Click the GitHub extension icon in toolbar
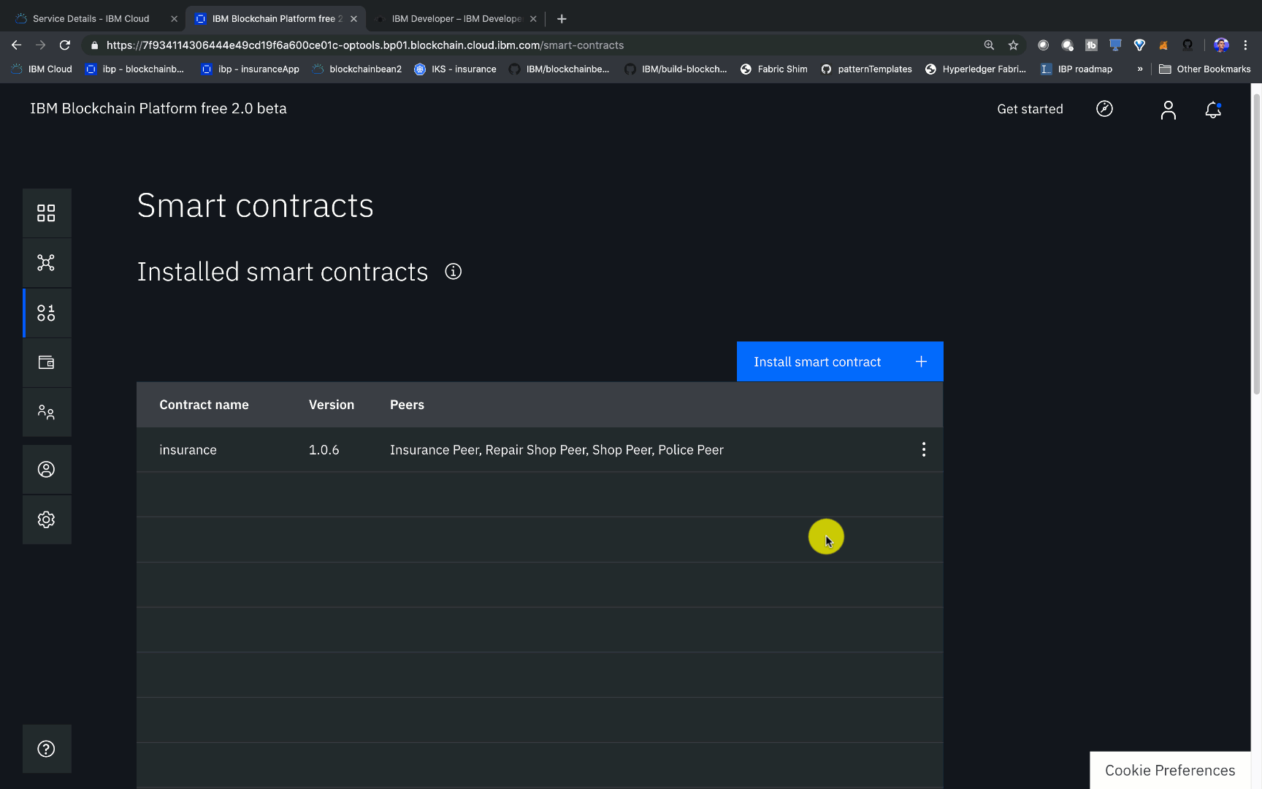Image resolution: width=1262 pixels, height=789 pixels. click(x=1188, y=45)
